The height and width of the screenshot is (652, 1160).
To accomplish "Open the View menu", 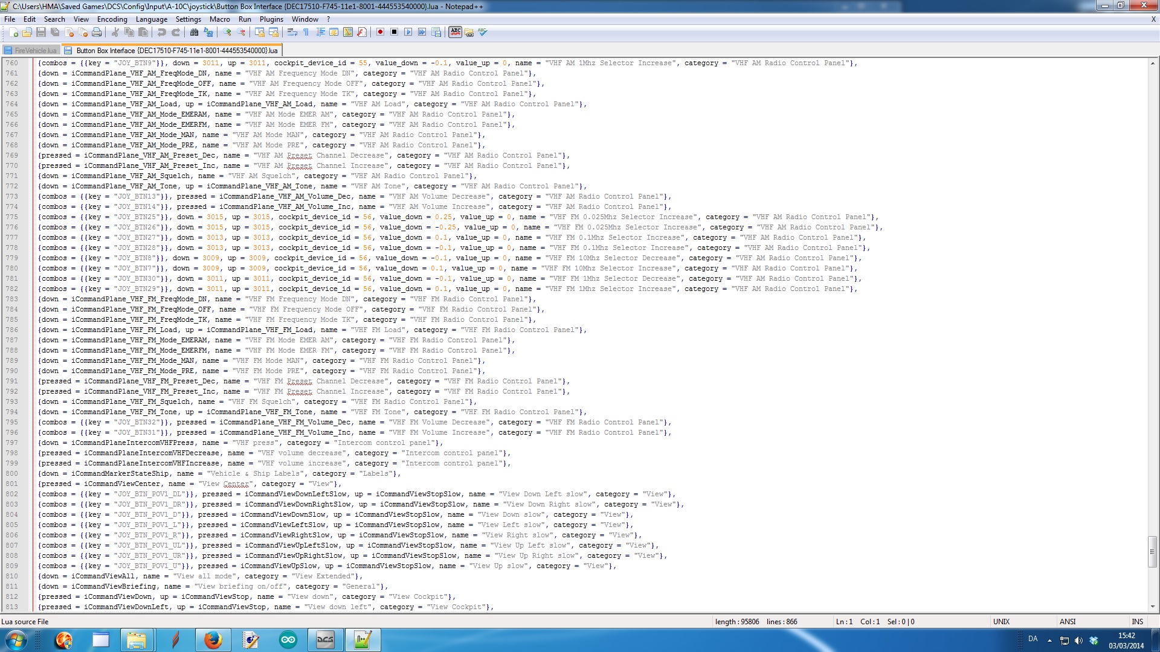I will coord(81,19).
